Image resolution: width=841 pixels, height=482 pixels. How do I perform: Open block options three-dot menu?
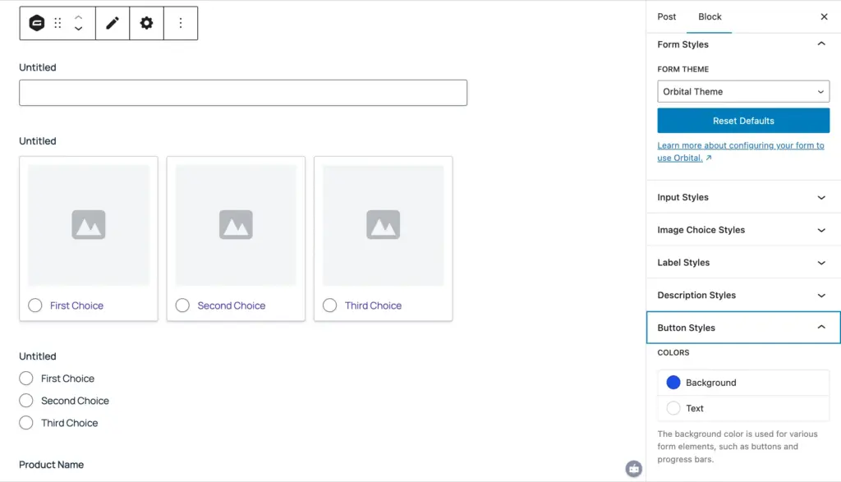pos(181,23)
